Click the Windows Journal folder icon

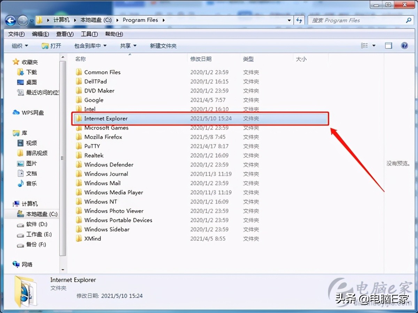point(79,174)
